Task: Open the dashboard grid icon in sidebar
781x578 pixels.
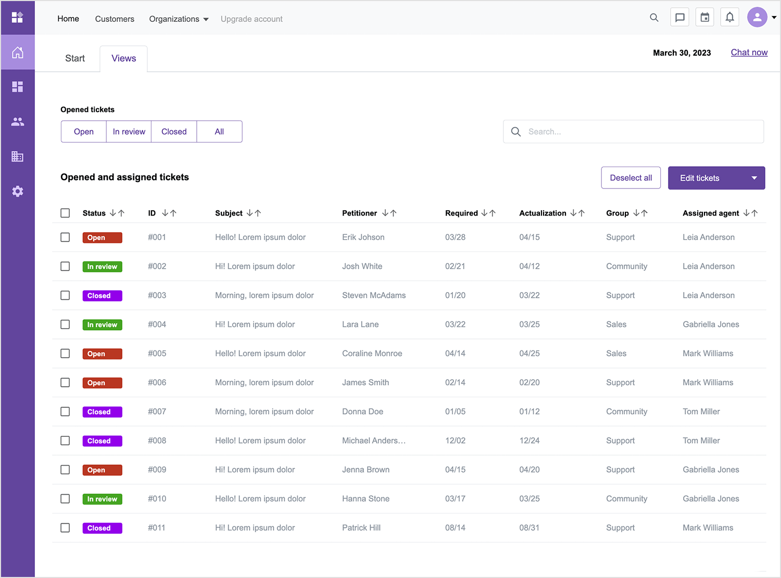Action: pos(18,86)
